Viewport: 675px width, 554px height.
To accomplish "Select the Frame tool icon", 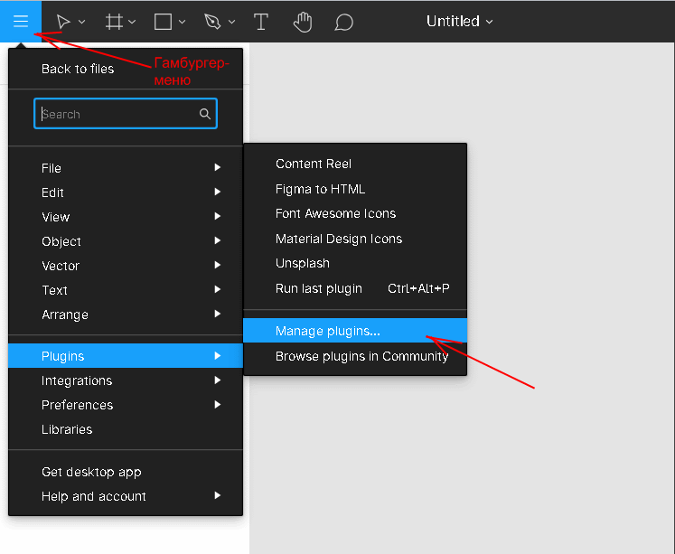I will click(114, 22).
